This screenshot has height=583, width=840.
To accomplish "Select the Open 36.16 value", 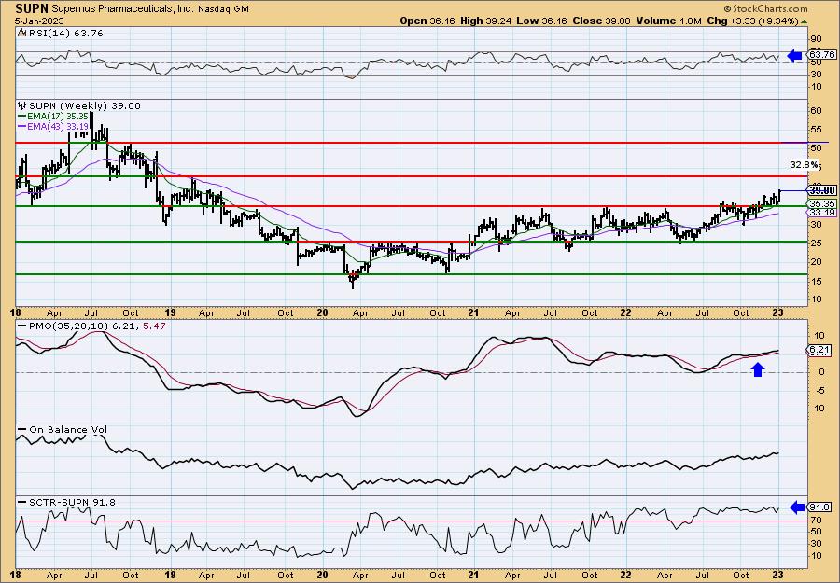I will (427, 21).
